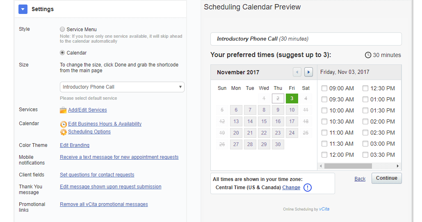Check the 09:00 AM time slot
Screen dimensions: 422x222
324,88
